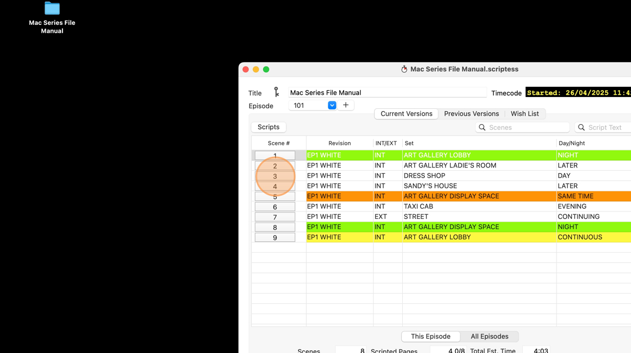Viewport: 631px width, 353px height.
Task: Click the Scripts button
Action: pos(268,127)
